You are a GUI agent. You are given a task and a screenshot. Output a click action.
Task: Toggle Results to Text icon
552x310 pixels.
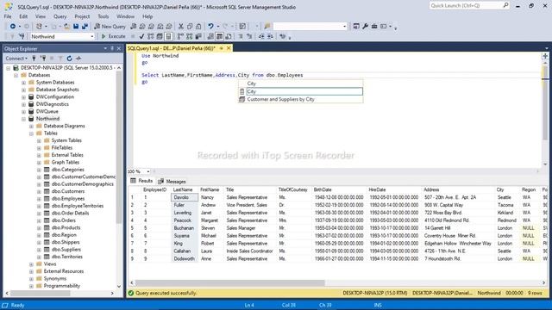pos(210,36)
